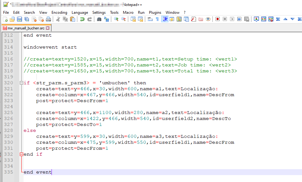302x182 pixels.
Task: Click the Compare files icon
Action: coord(264,19)
